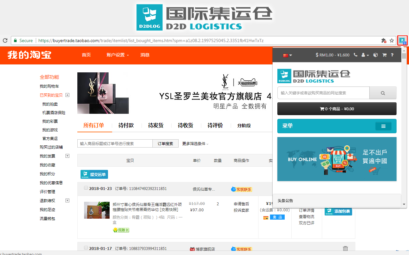Tick checkbox for order dated 2018-01-23
409x255 pixels.
tap(86, 188)
